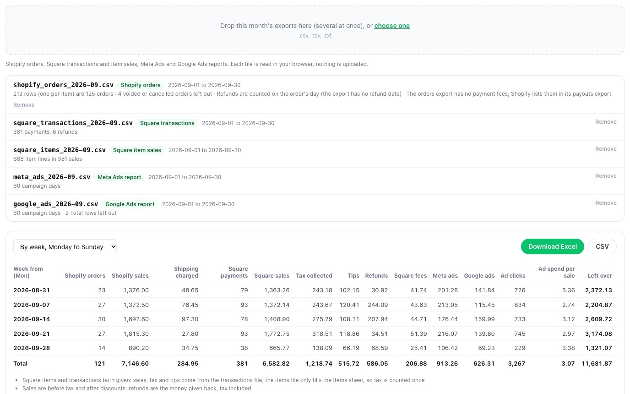Click the 'Tax collected' column header
The height and width of the screenshot is (394, 630).
click(314, 276)
